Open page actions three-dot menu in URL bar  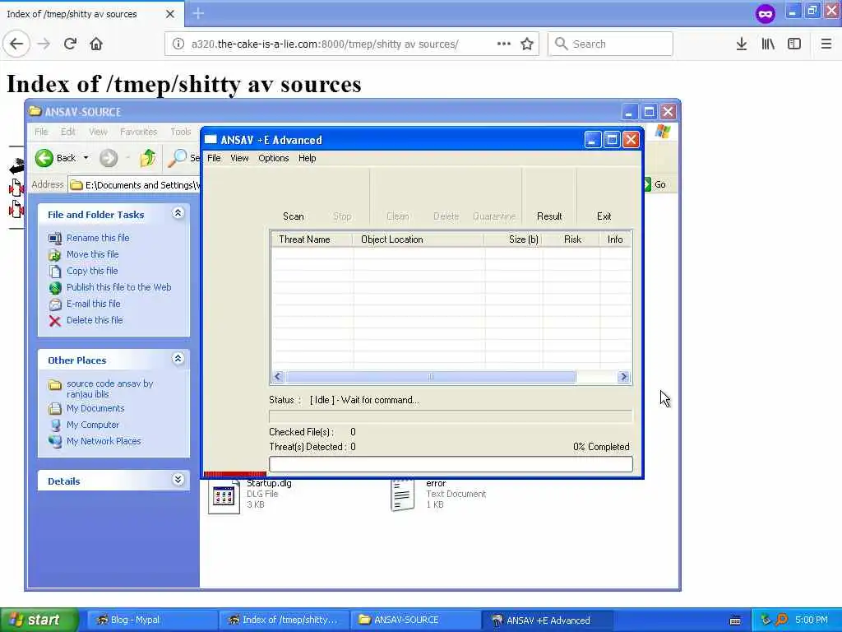[503, 44]
